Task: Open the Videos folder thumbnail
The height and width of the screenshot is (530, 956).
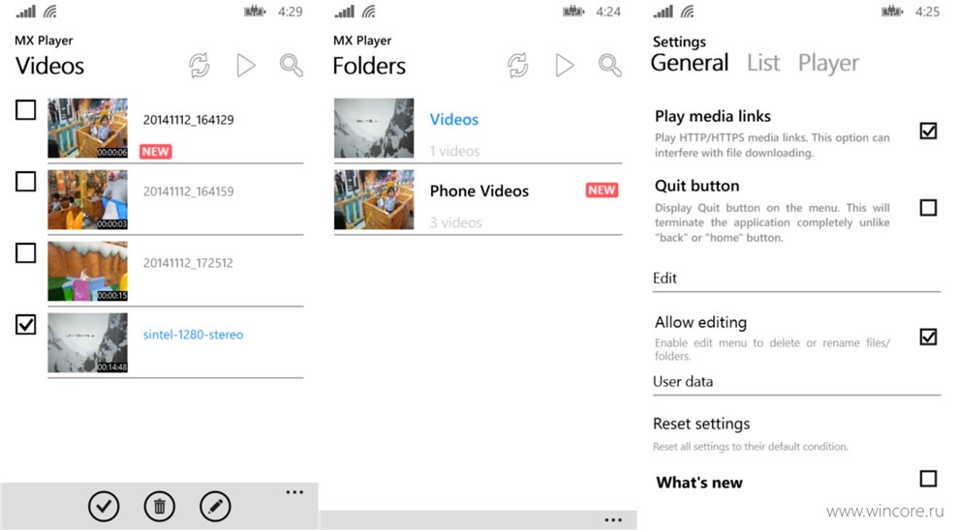Action: point(374,129)
